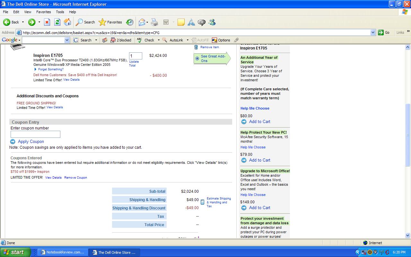Open the Forward button history dropdown
The image size is (411, 257).
tap(39, 22)
